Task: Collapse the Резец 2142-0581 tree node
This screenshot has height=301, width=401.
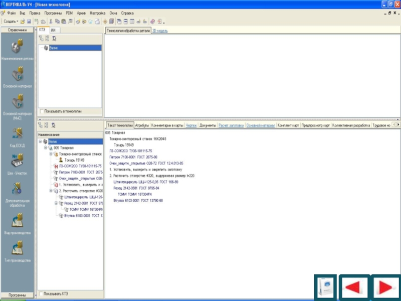Action: [x=56, y=203]
